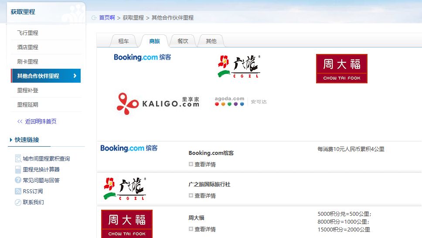The height and width of the screenshot is (238, 422).
Task: Open 里程延期 sidebar item
Action: [27, 105]
